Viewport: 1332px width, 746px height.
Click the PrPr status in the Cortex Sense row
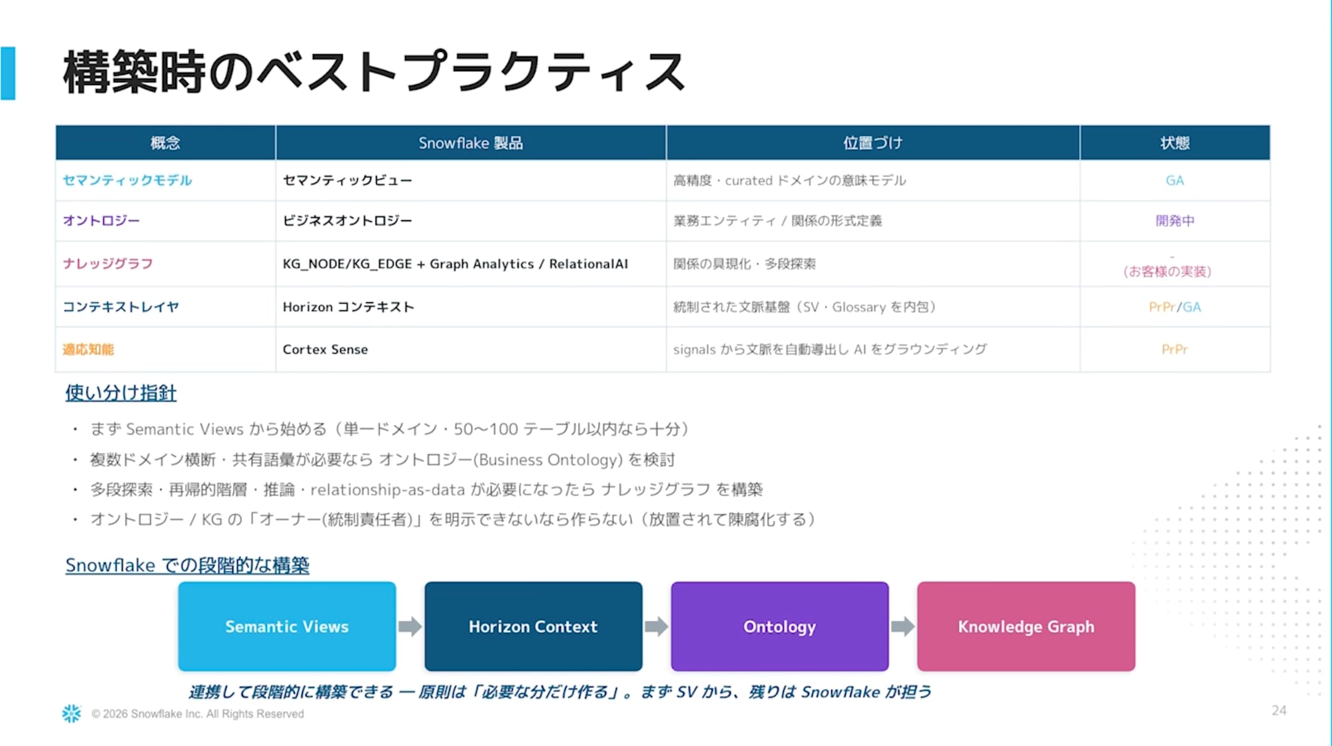[1175, 350]
